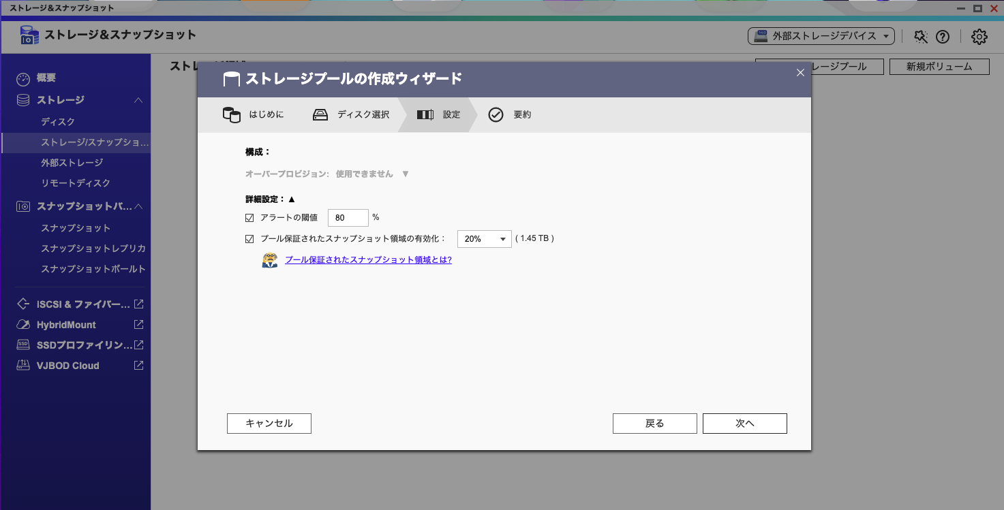
Task: Expand the オーバープロビジョン dropdown
Action: coord(405,174)
